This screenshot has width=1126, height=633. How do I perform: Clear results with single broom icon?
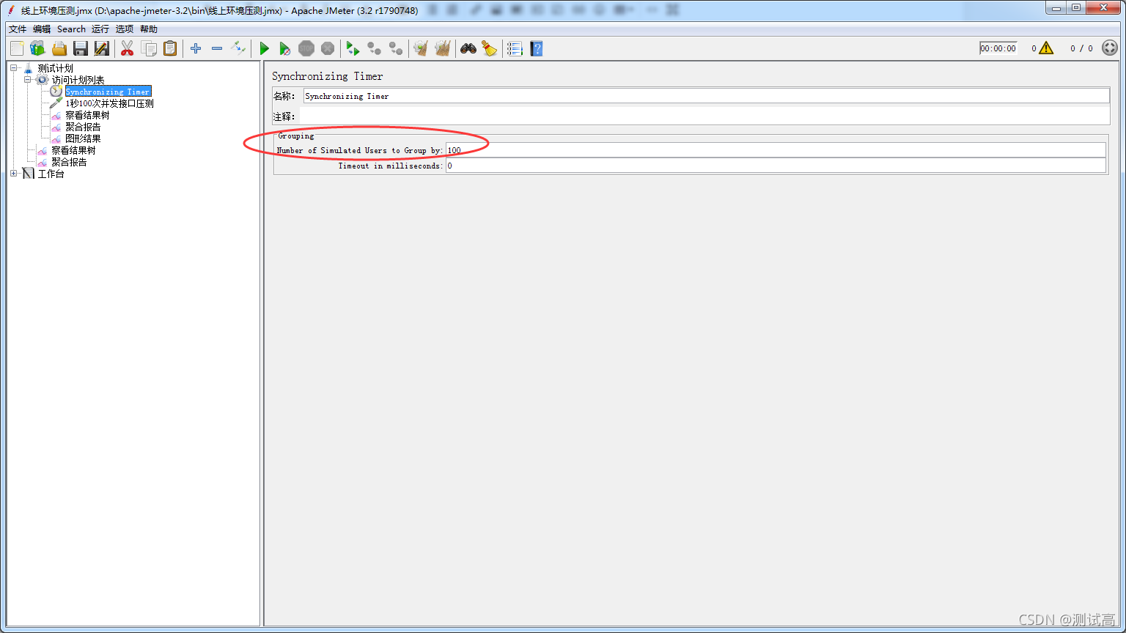421,48
